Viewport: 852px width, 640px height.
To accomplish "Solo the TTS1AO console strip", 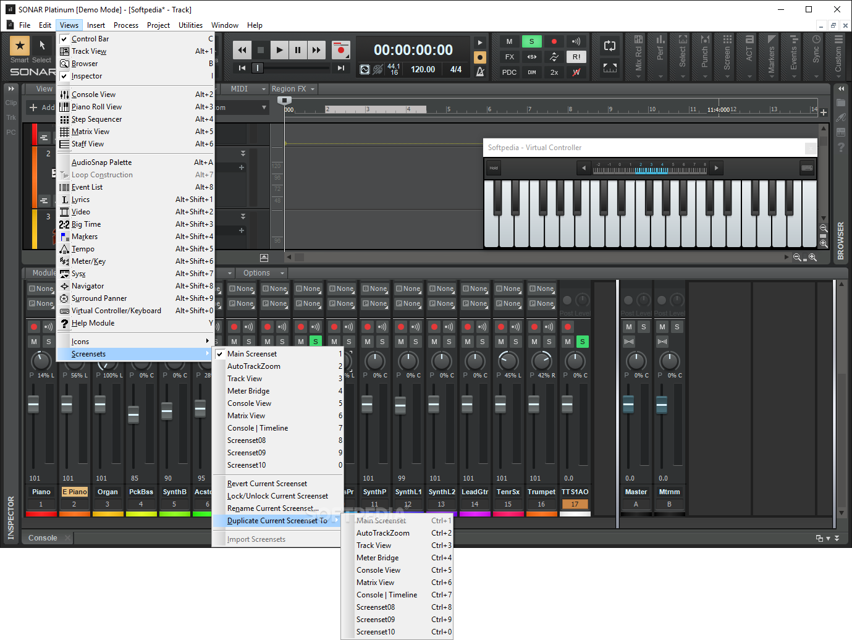I will 583,342.
